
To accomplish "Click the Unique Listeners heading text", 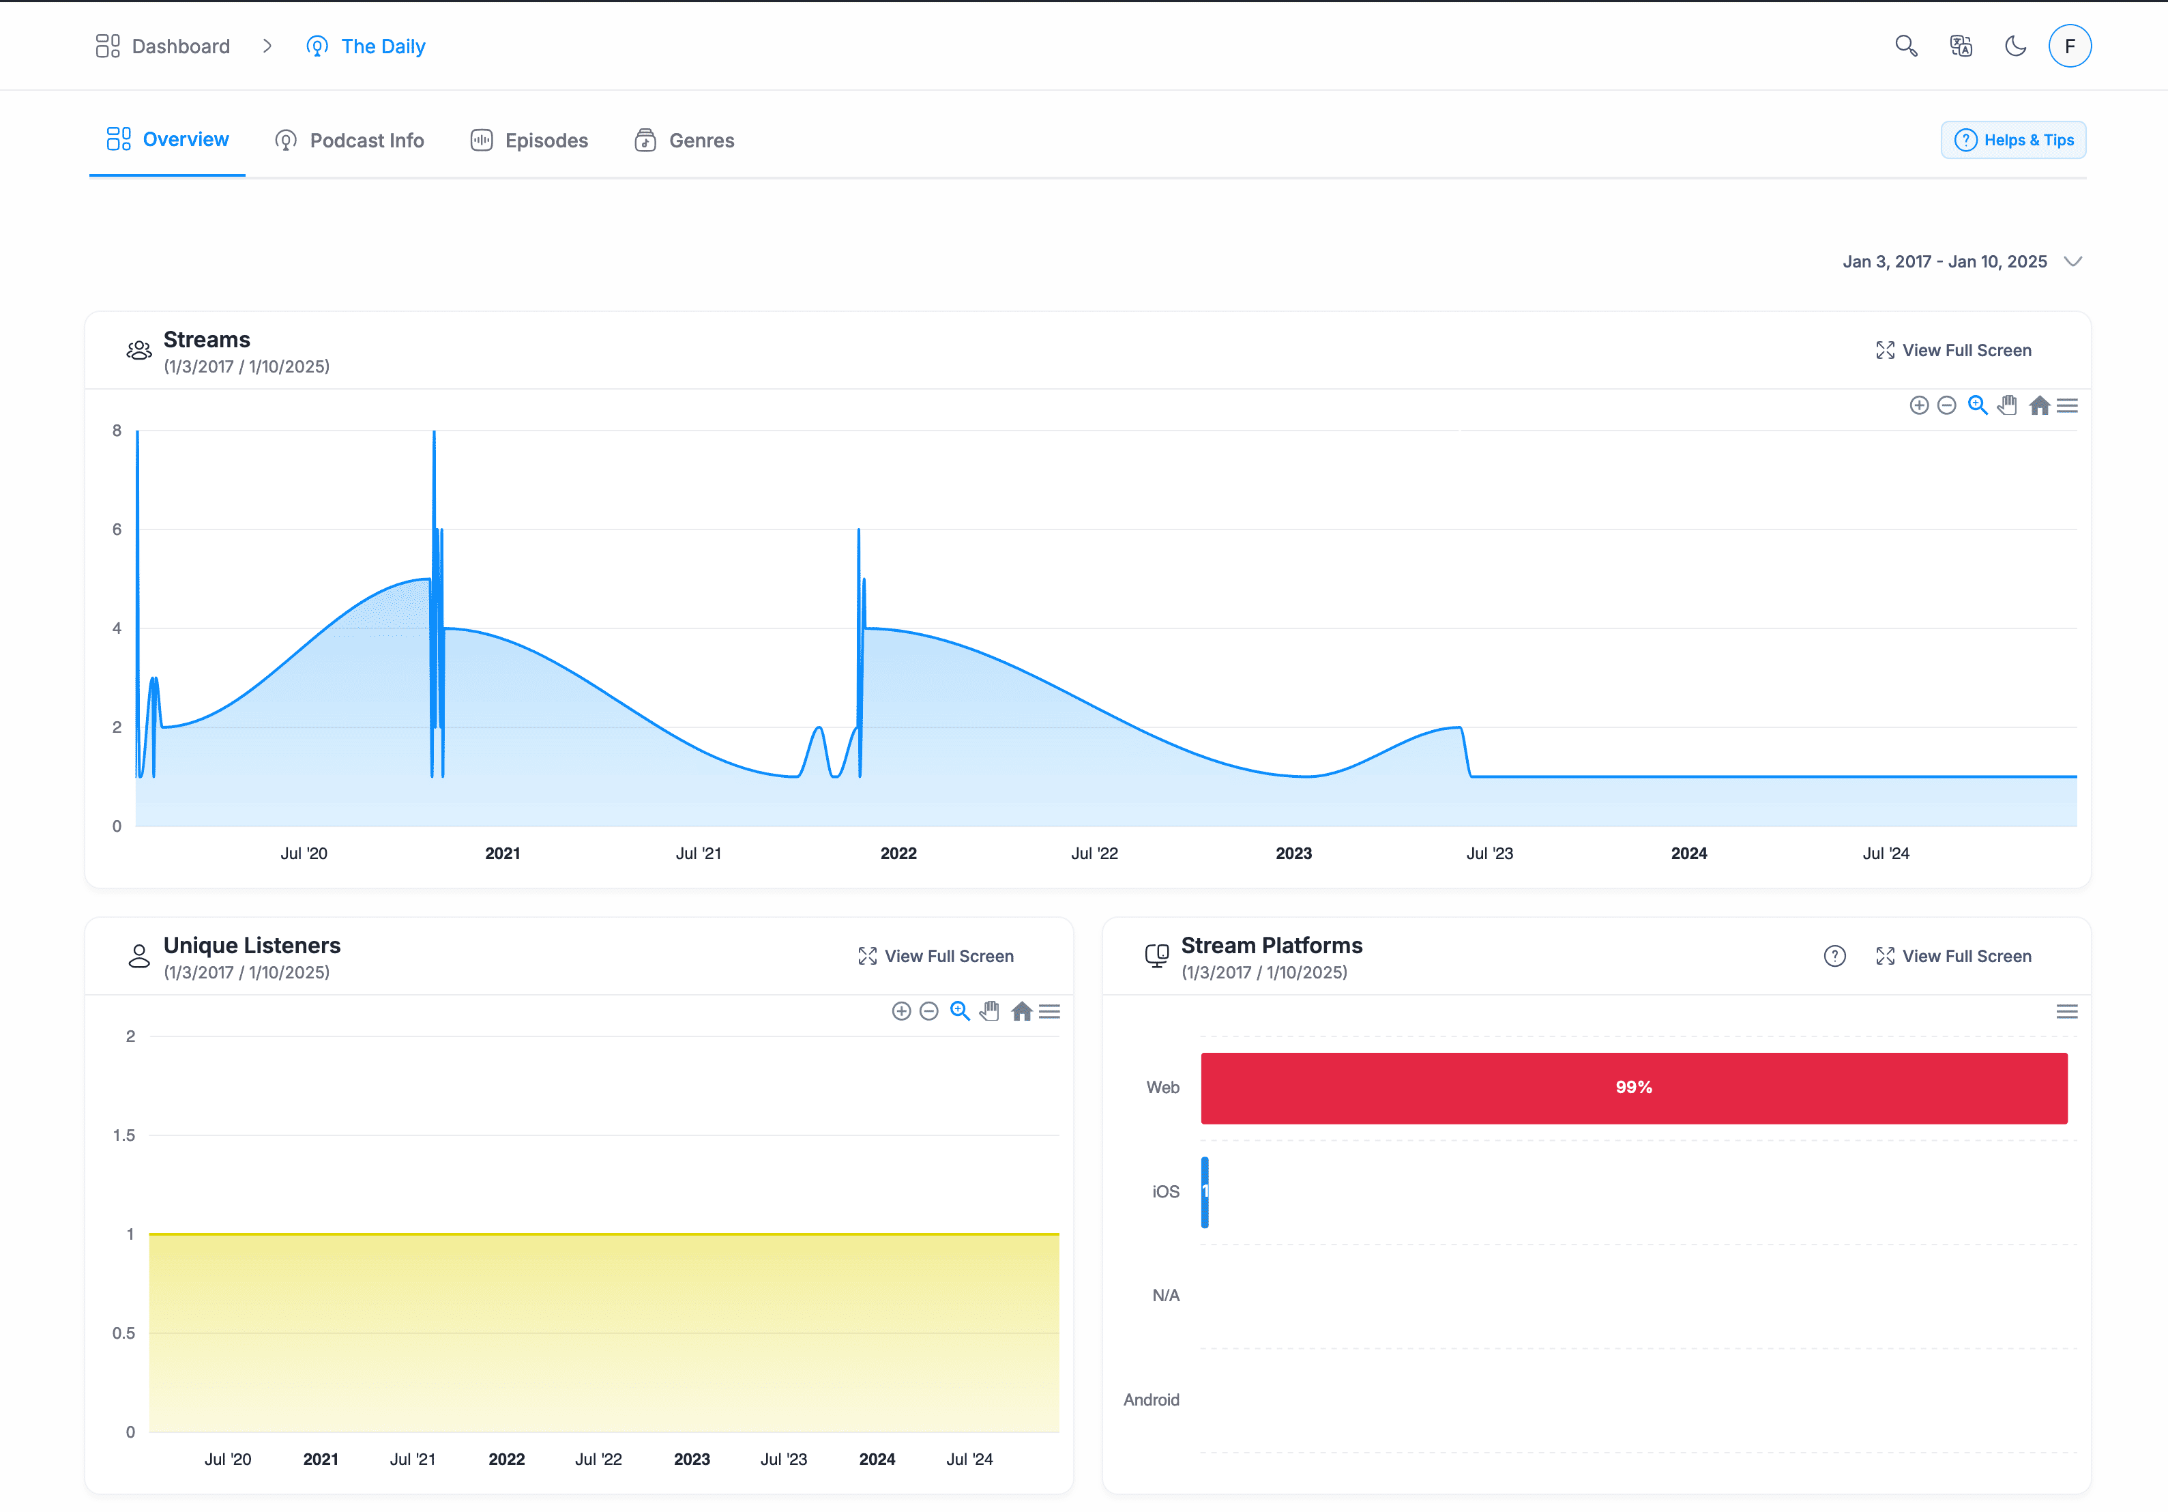I will click(x=252, y=946).
